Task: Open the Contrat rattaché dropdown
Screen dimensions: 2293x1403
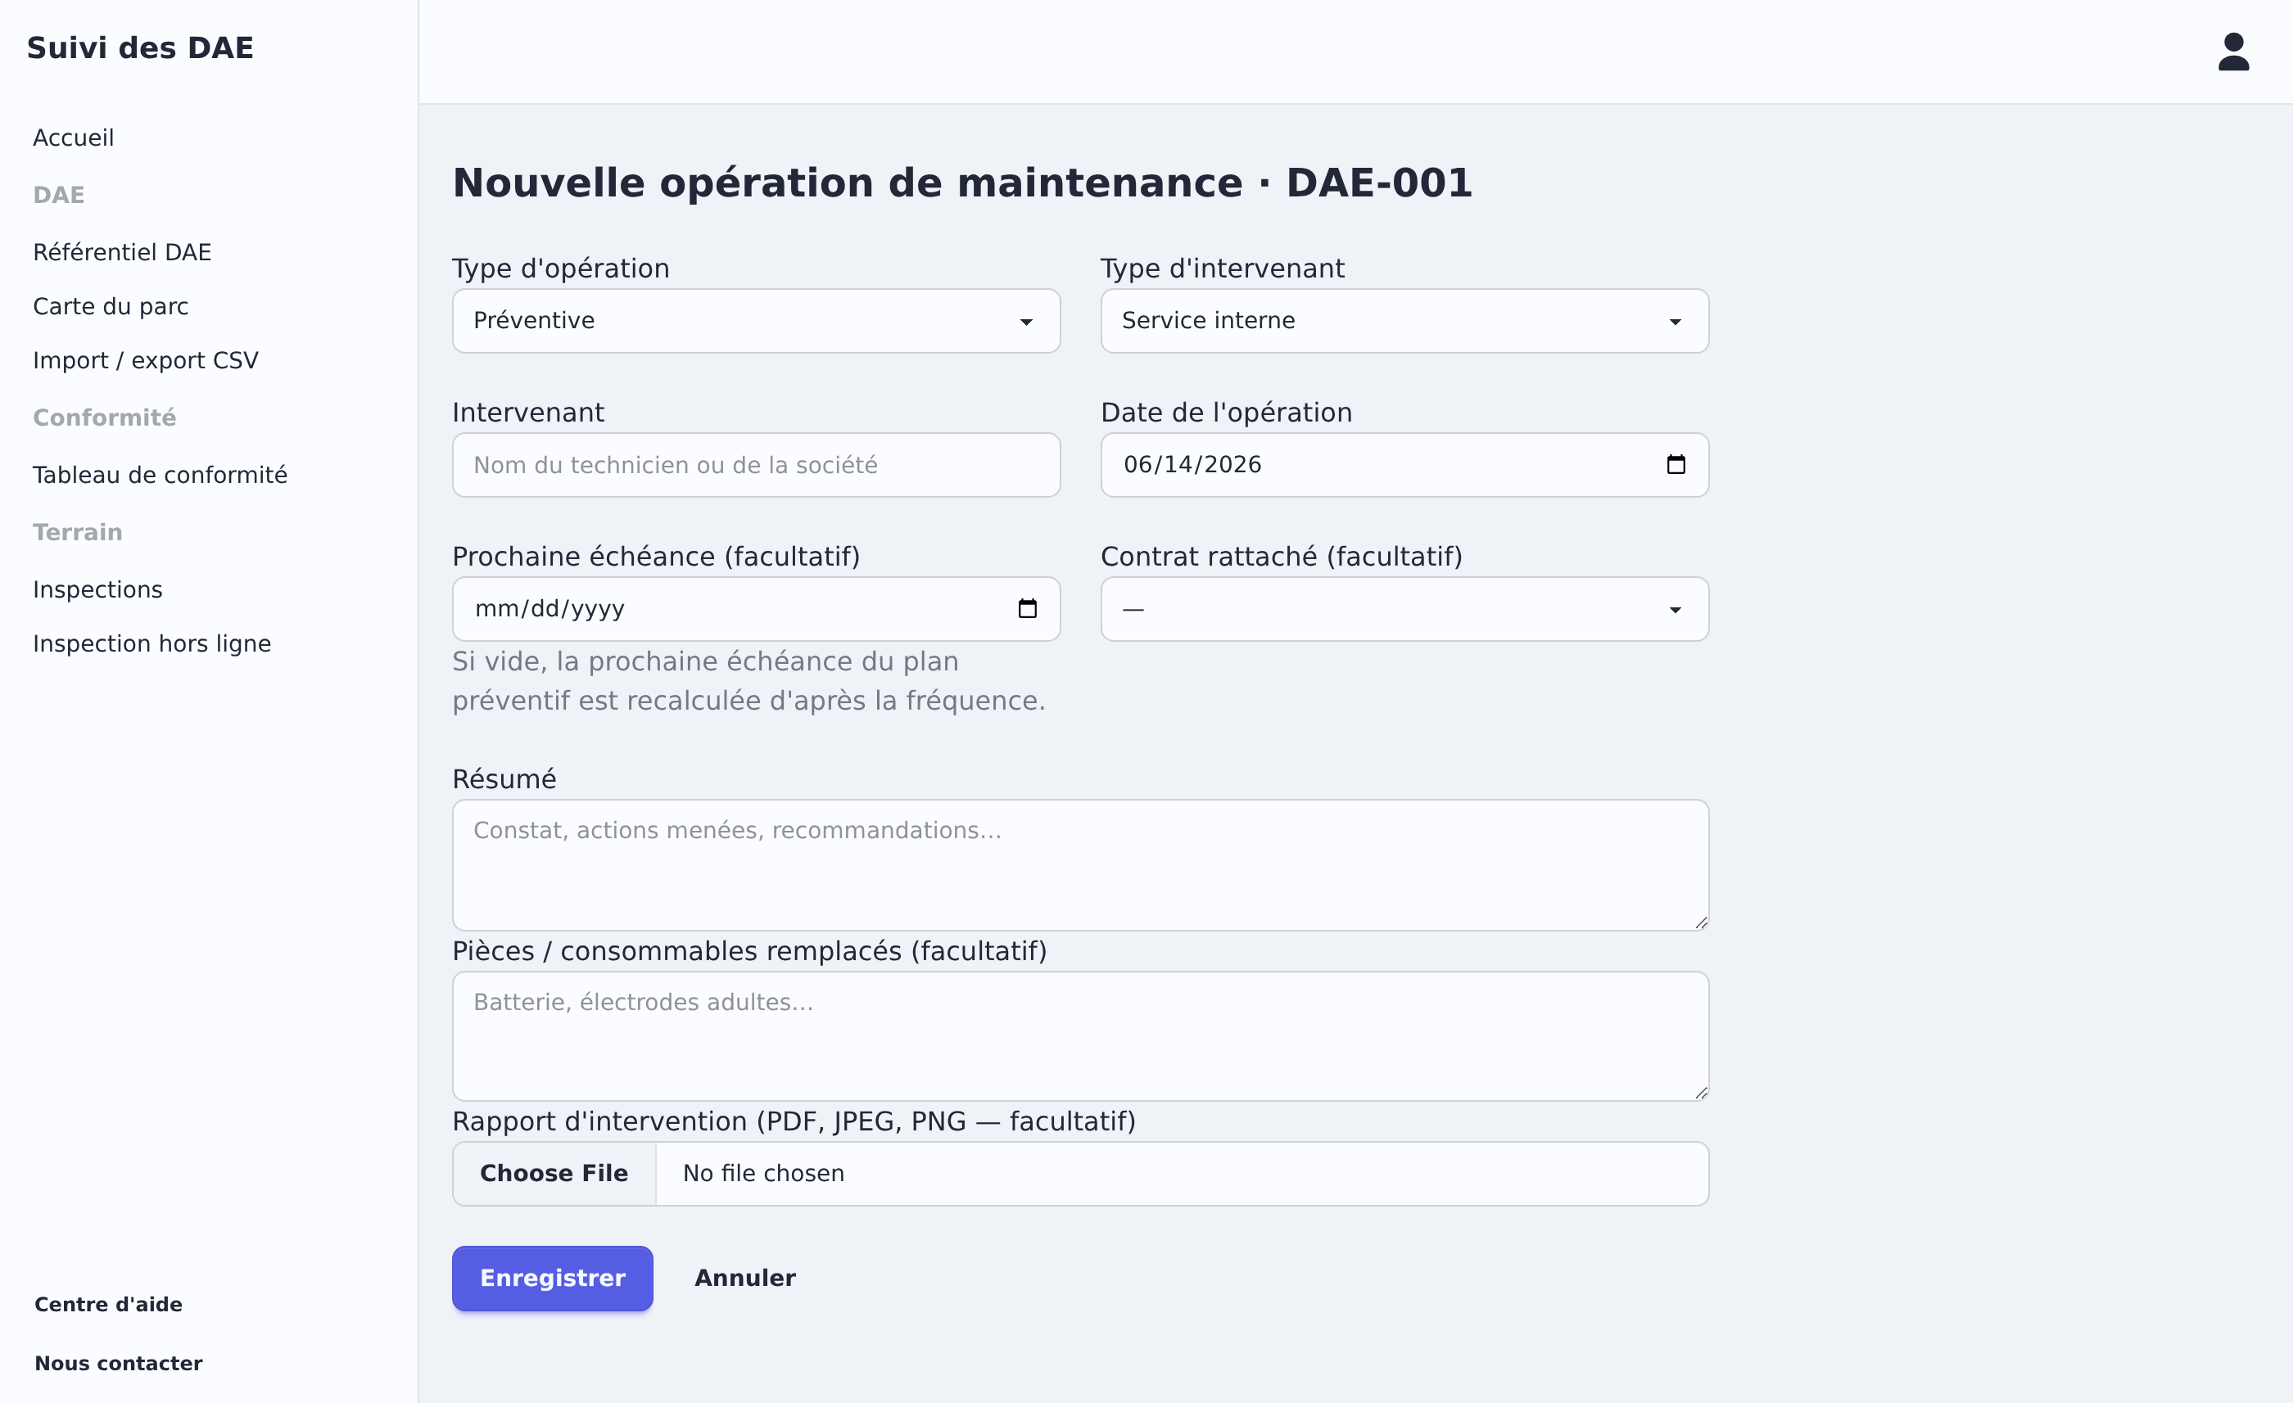Action: 1404,609
